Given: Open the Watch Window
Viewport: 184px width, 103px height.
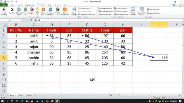Looking at the screenshot, I should coord(133,11).
